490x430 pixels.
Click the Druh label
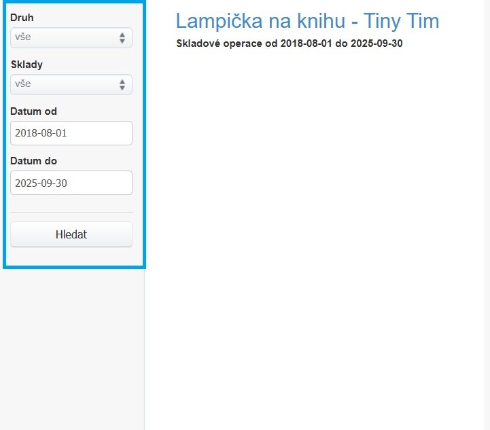[22, 18]
